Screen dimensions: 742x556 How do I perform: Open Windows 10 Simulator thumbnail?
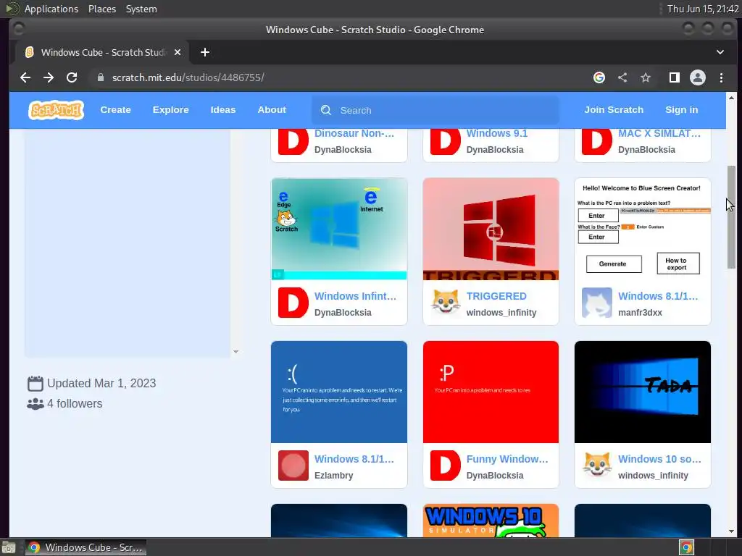point(491,521)
